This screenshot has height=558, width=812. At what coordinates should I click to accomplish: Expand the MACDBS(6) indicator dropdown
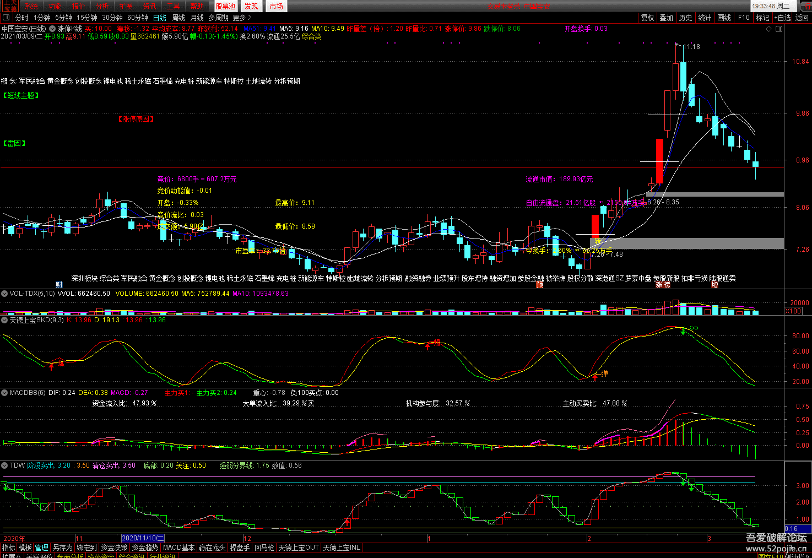click(5, 393)
